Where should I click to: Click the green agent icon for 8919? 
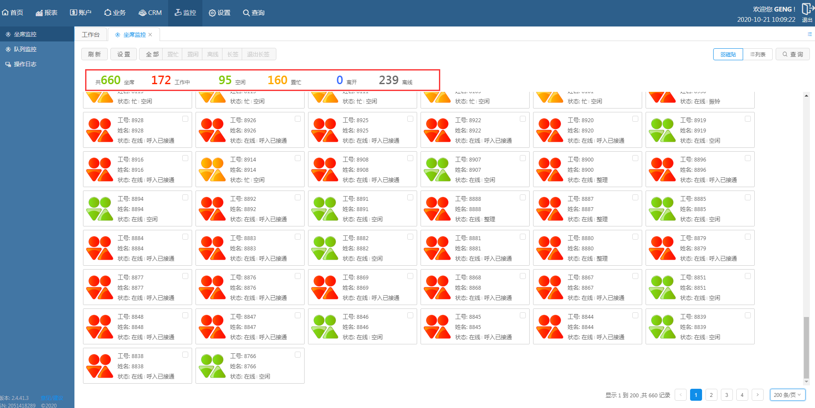tap(662, 130)
